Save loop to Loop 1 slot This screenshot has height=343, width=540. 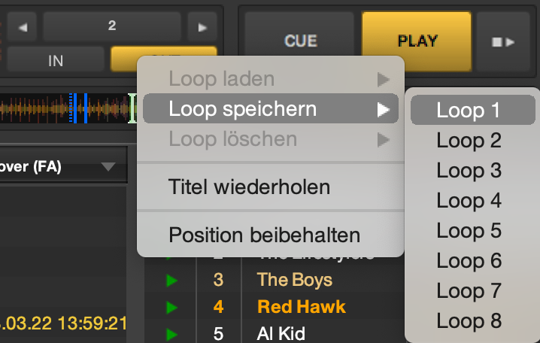469,111
